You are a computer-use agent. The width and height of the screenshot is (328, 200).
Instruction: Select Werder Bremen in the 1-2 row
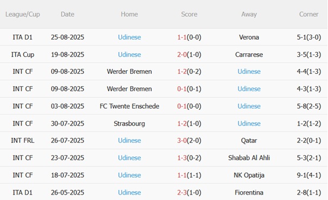pos(129,72)
